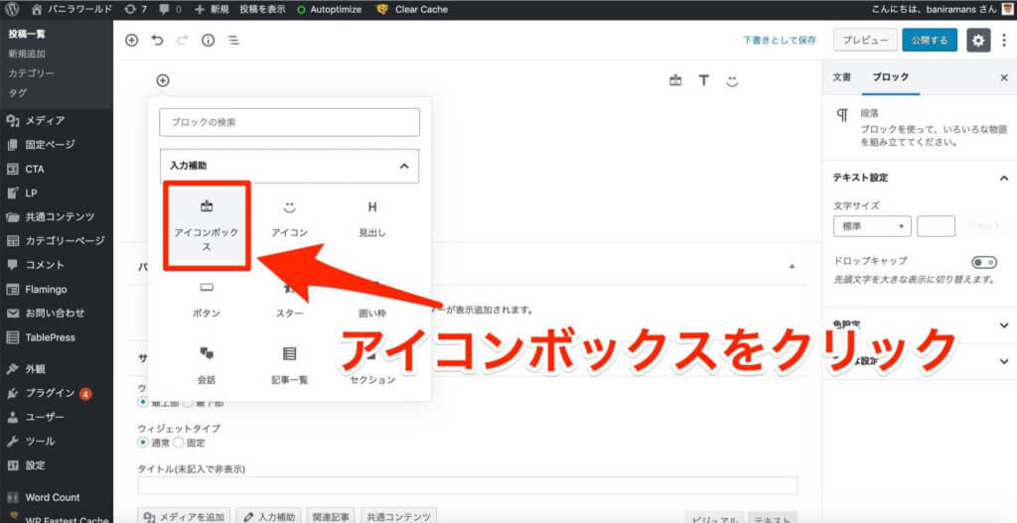1017x523 pixels.
Task: Click the 共通コンテンツ button below the title field
Action: click(398, 516)
